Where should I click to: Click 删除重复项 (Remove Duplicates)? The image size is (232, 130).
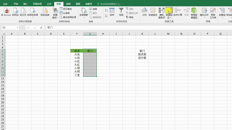(162, 12)
